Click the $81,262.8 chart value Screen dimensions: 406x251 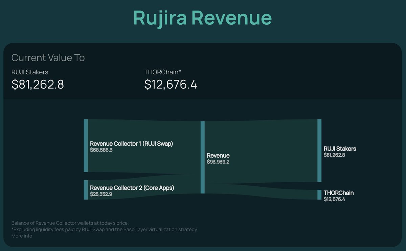pos(335,155)
